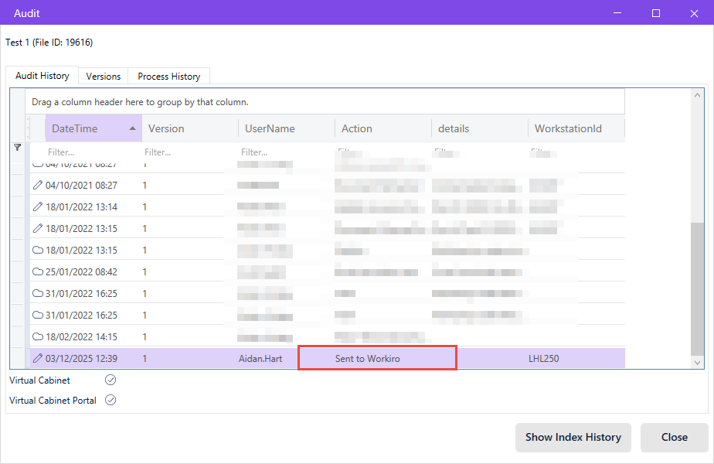
Task: Sort by the DateTime column header
Action: tap(85, 128)
